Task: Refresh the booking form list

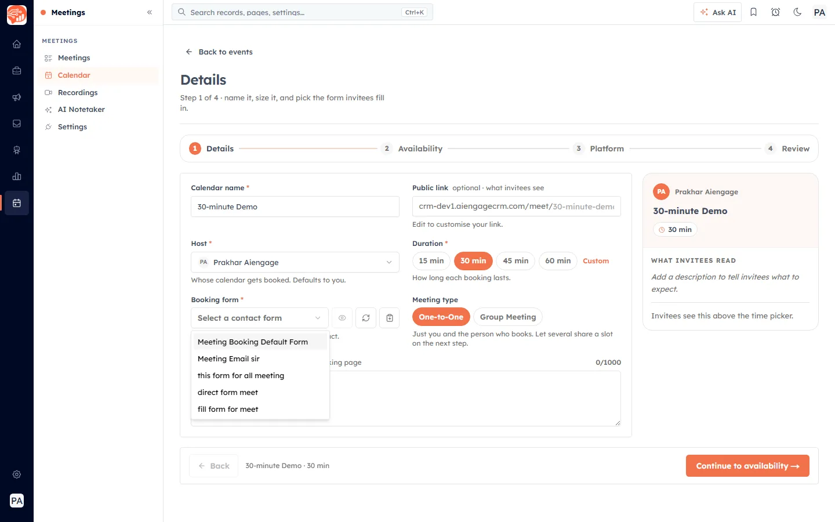Action: pos(366,318)
